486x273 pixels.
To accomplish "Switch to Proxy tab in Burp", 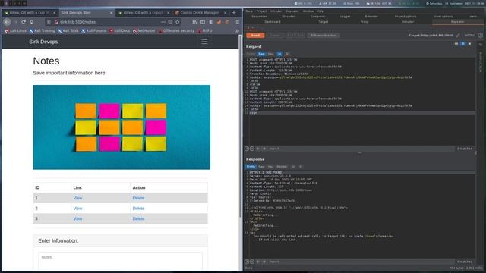I will (x=364, y=22).
